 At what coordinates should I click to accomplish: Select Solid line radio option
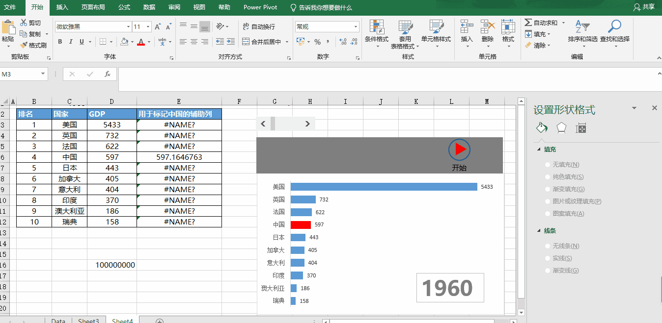pyautogui.click(x=547, y=258)
